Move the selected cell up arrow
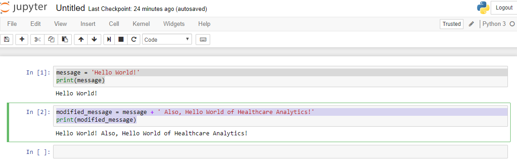This screenshot has height=168, width=517. pyautogui.click(x=81, y=40)
